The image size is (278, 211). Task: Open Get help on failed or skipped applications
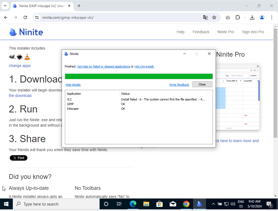coord(104,66)
